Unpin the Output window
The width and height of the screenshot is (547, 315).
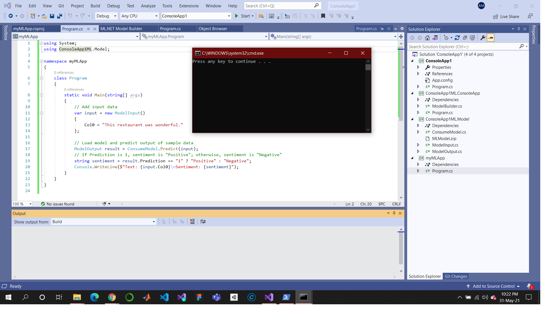[x=394, y=213]
